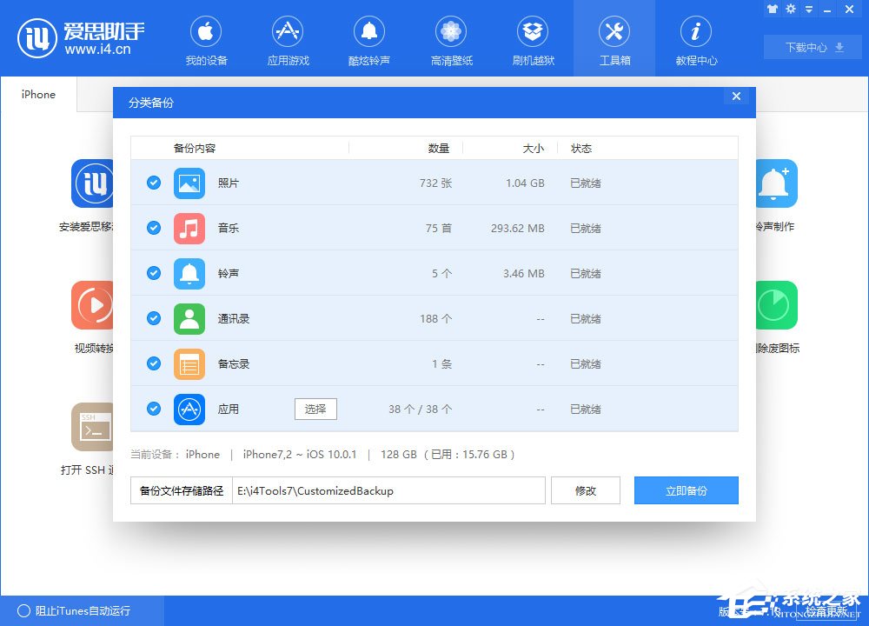
Task: Open the 高清壁纸 wallpaper section
Action: click(451, 38)
